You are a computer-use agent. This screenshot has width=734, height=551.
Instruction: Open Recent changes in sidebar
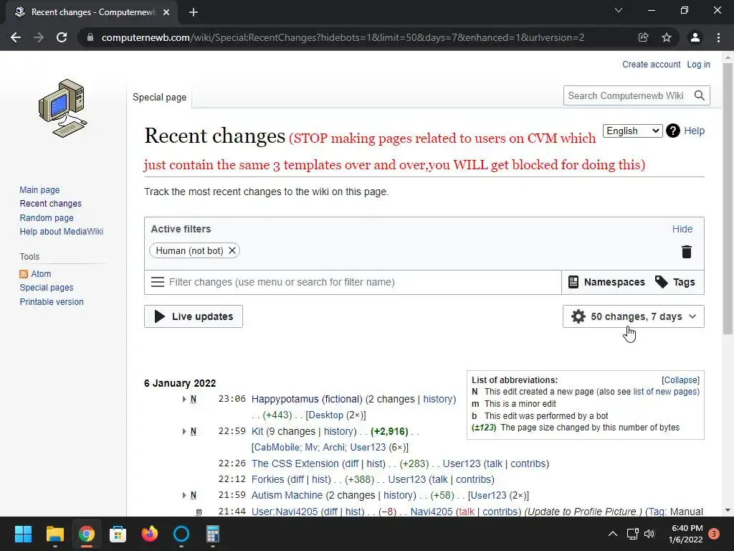[51, 203]
